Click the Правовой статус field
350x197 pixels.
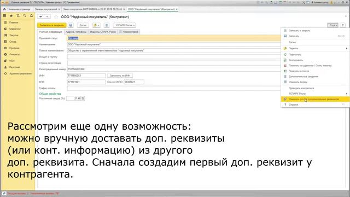[174, 38]
